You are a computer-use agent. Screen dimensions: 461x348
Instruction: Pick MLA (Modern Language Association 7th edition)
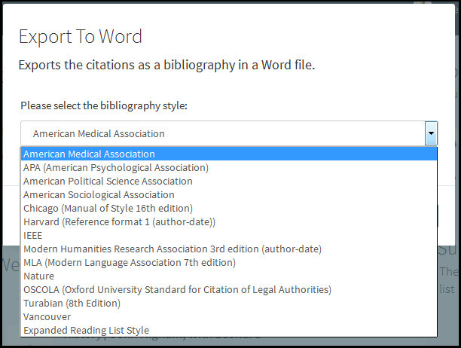point(229,262)
